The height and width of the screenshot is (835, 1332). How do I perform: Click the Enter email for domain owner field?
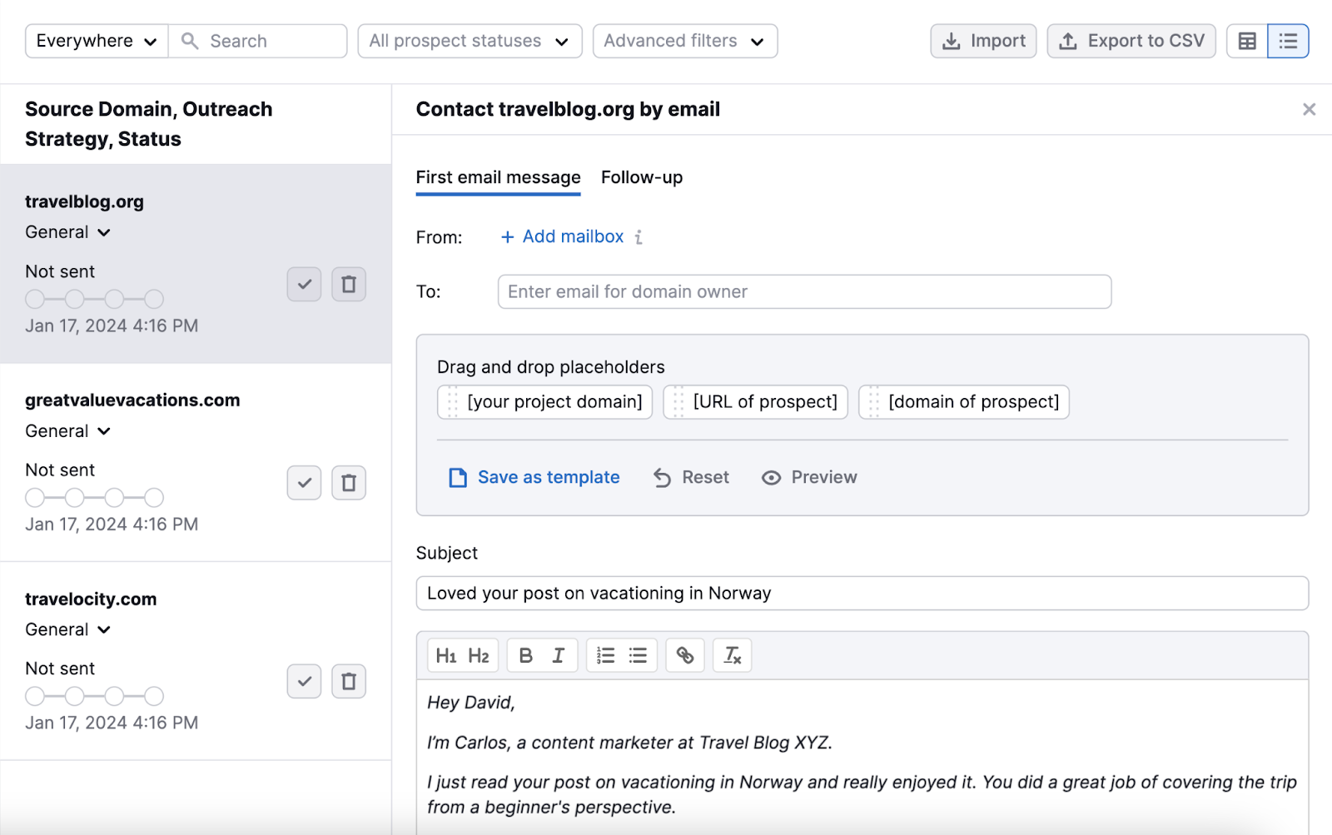tap(803, 291)
